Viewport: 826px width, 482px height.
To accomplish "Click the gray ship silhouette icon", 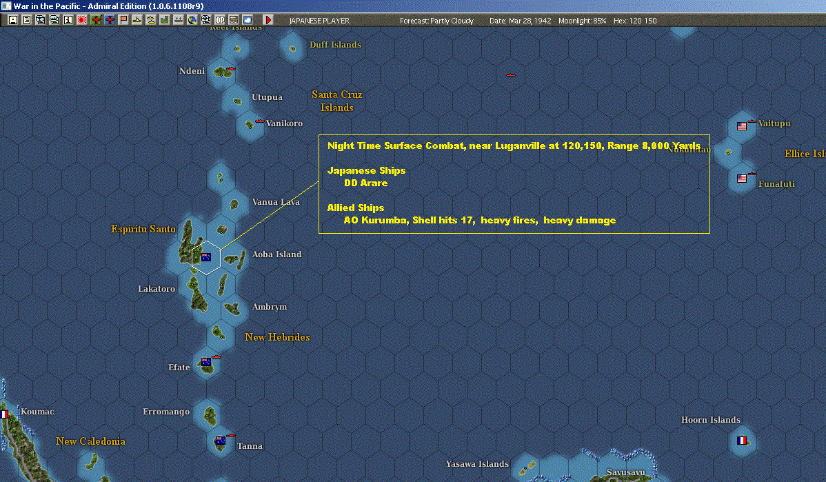I will pyautogui.click(x=178, y=20).
